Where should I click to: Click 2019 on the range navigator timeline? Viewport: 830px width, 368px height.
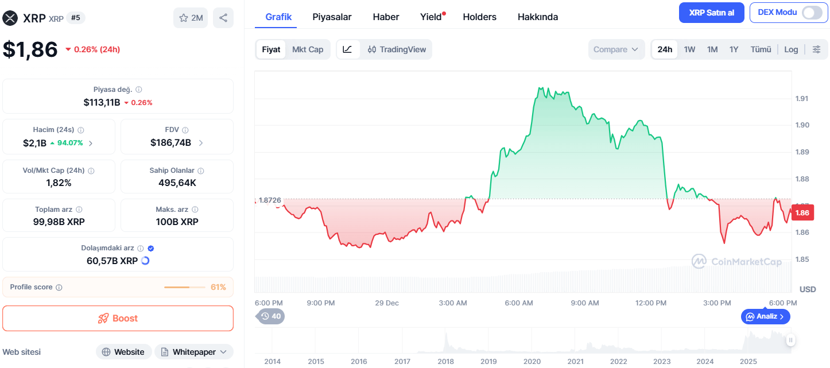488,361
